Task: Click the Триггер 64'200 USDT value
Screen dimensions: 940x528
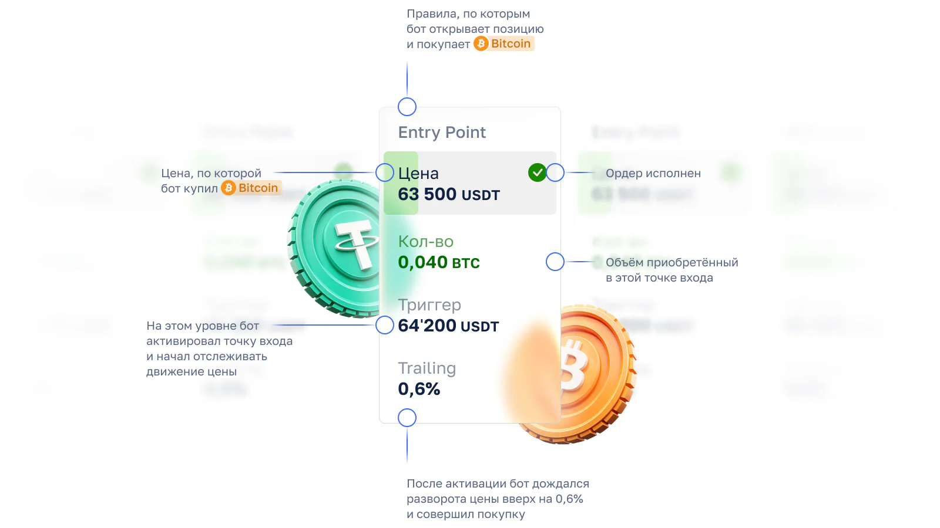Action: click(x=448, y=326)
